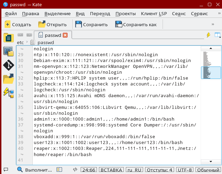Expand hidden menu bar items chevron

[x=219, y=13]
